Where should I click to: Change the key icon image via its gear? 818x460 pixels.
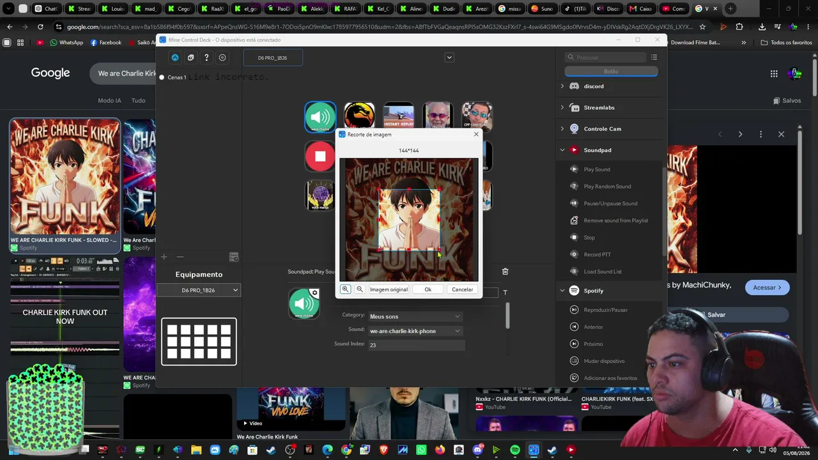[x=314, y=293]
